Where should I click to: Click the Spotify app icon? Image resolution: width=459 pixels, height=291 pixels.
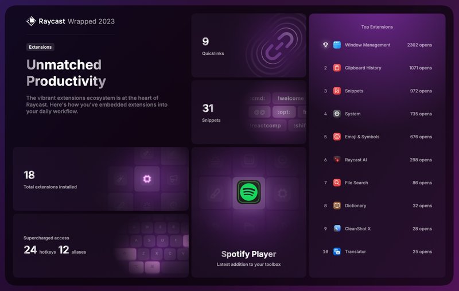(248, 192)
